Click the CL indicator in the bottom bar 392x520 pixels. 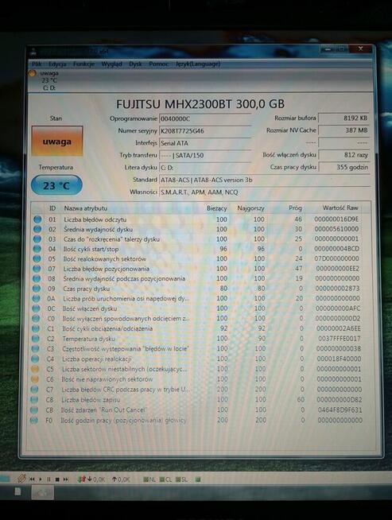tap(165, 479)
